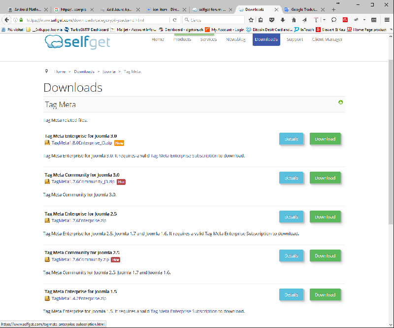Click zip icon beside TagMeta1.7.6Community_J3.zip
394x328 pixels.
(47, 182)
